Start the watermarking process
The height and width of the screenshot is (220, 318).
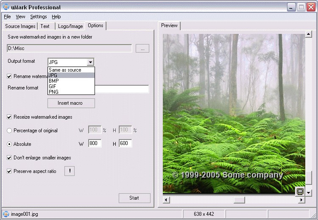point(134,198)
